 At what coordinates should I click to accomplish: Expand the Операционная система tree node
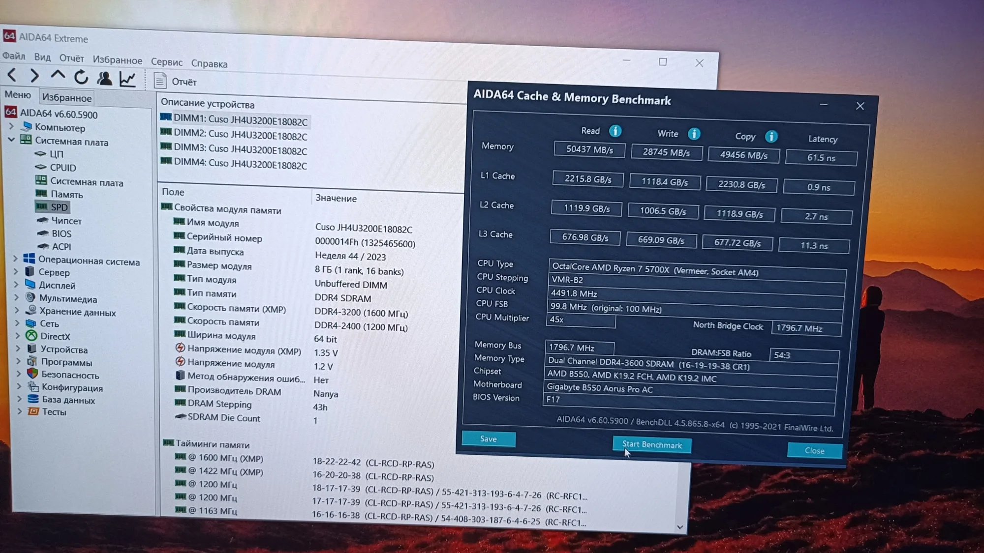(x=15, y=259)
